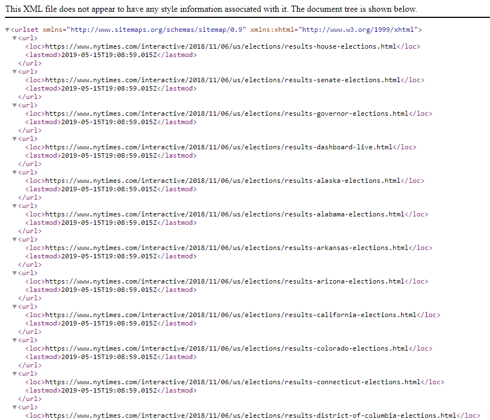Click lastmod timestamp under results-connecticut-elections

[x=109, y=390]
